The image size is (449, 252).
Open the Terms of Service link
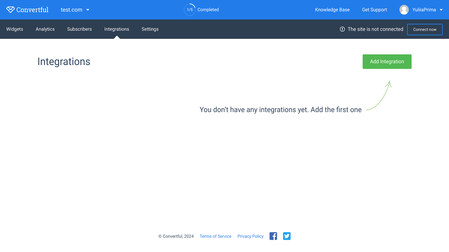(x=216, y=236)
